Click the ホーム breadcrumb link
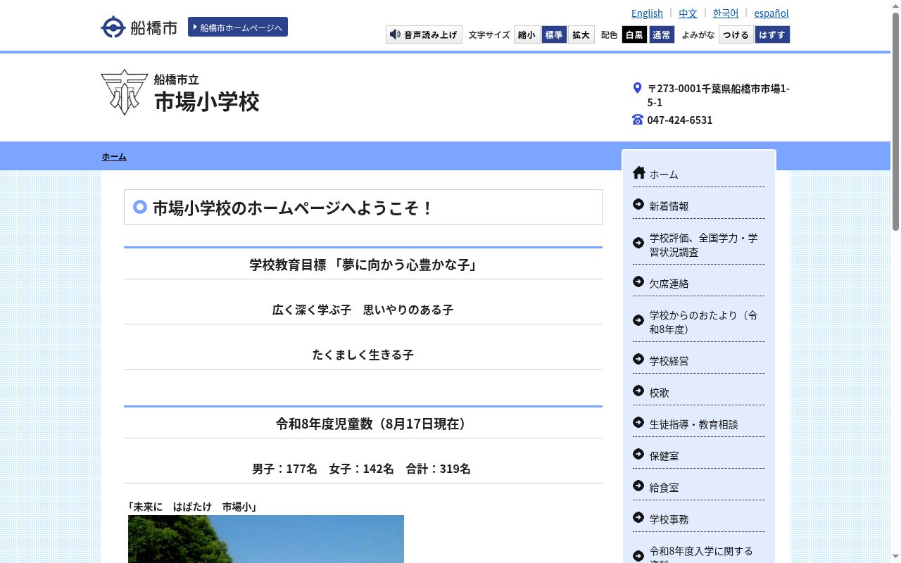Screen dimensions: 901x563 point(114,156)
